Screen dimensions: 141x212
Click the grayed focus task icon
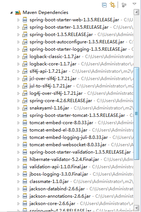click(124, 5)
